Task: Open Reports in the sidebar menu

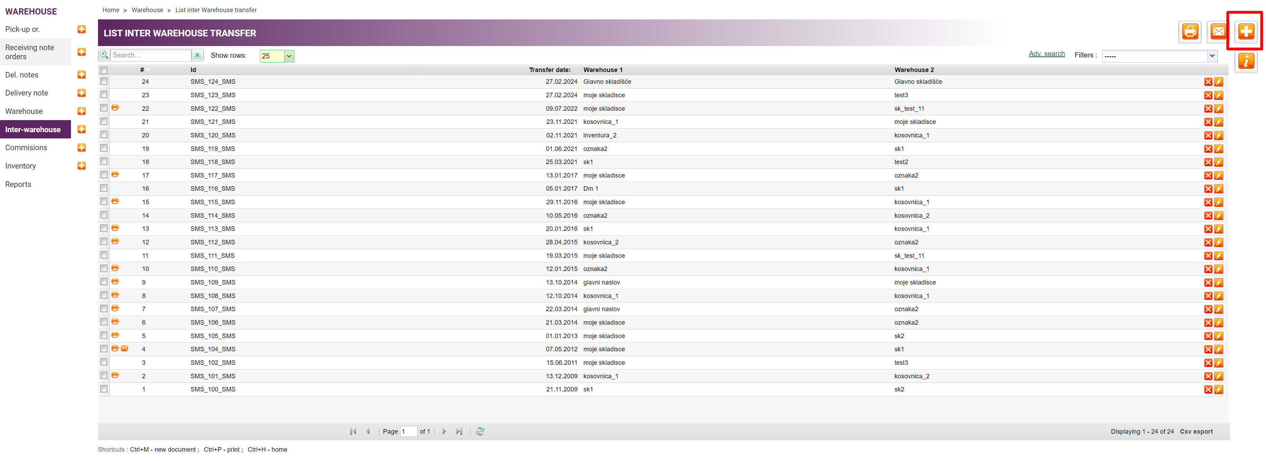Action: pos(18,184)
